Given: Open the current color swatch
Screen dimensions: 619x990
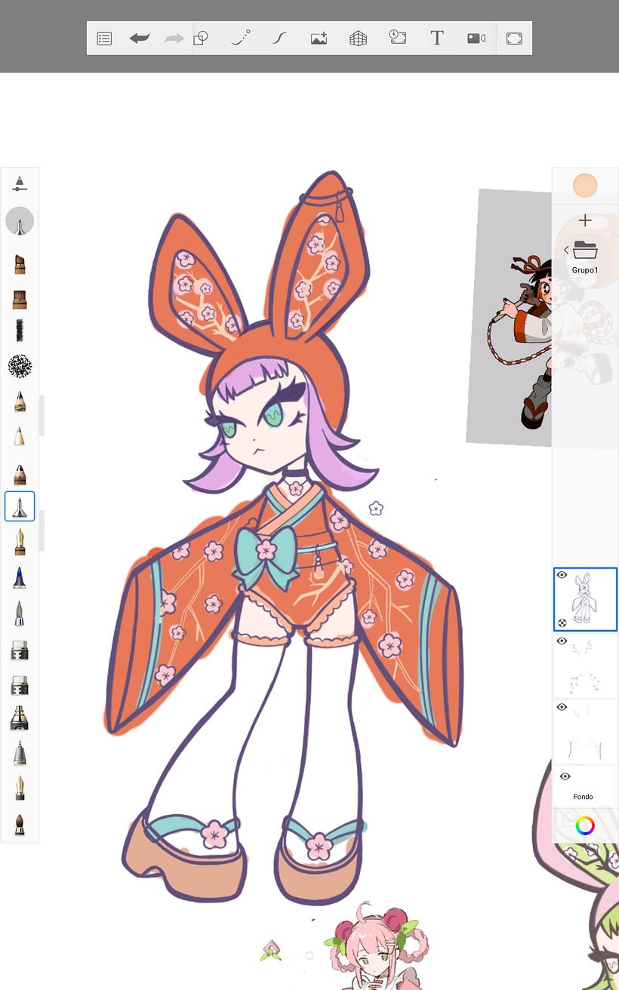Looking at the screenshot, I should coord(585,185).
